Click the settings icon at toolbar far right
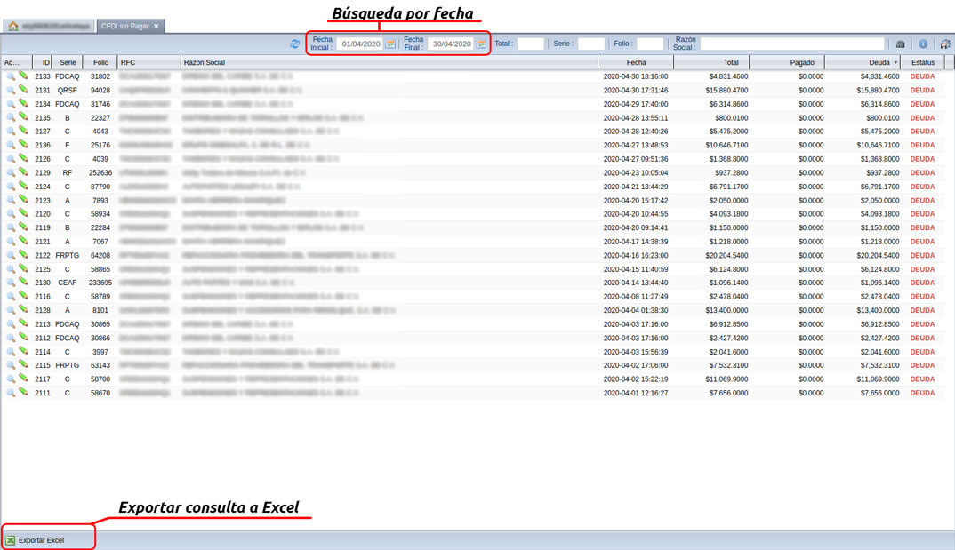955x550 pixels. coord(945,44)
